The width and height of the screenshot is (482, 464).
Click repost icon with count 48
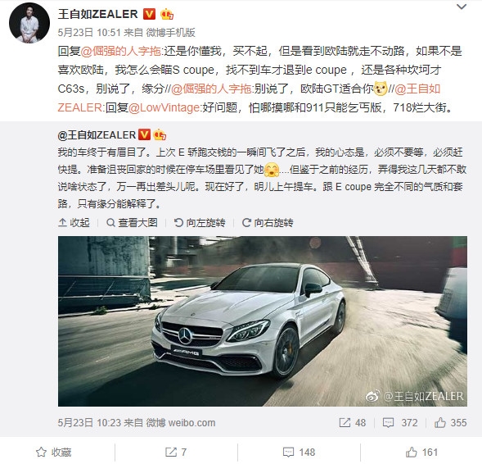pos(353,422)
